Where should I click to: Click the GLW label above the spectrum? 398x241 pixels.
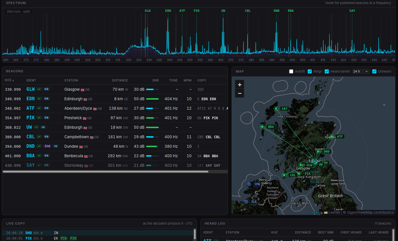point(147,11)
